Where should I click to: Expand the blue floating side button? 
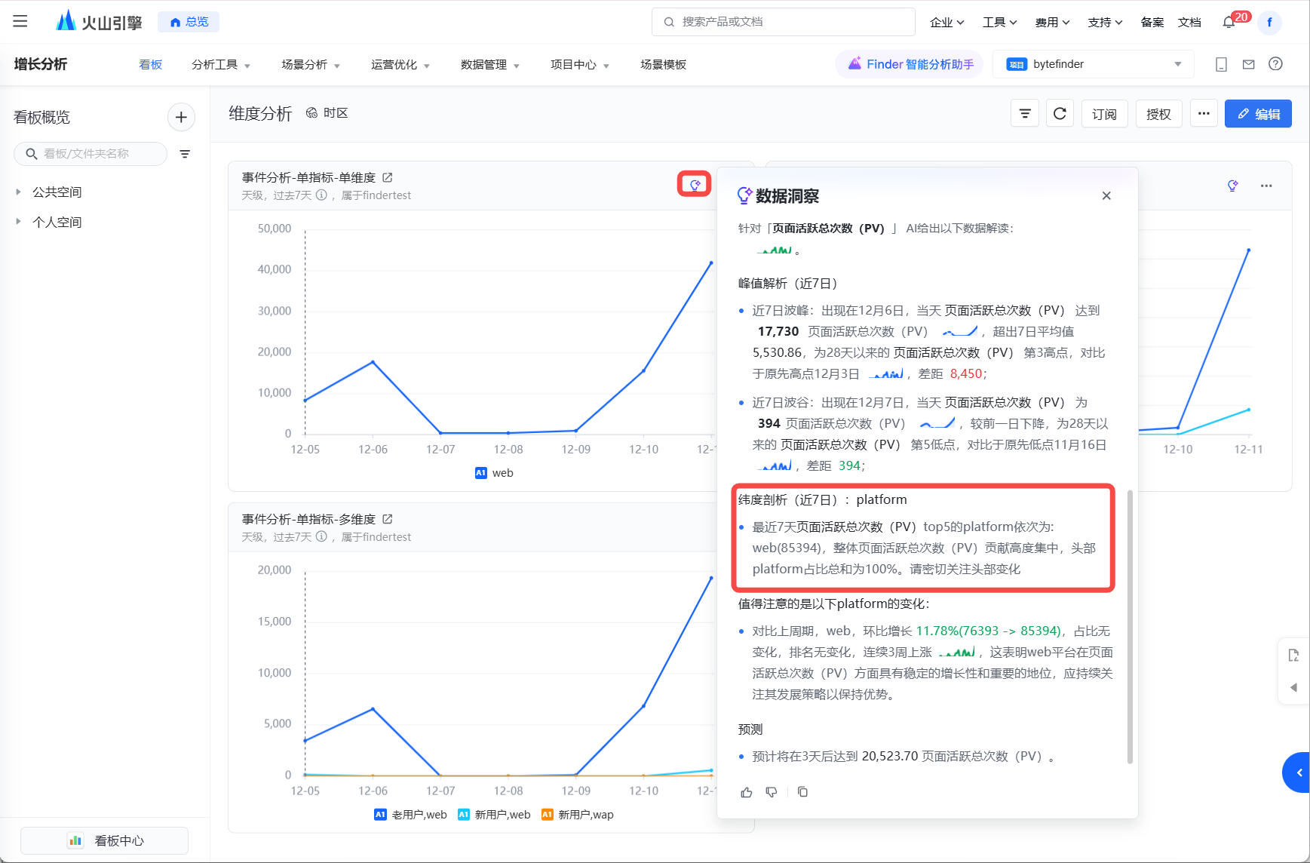tap(1297, 772)
